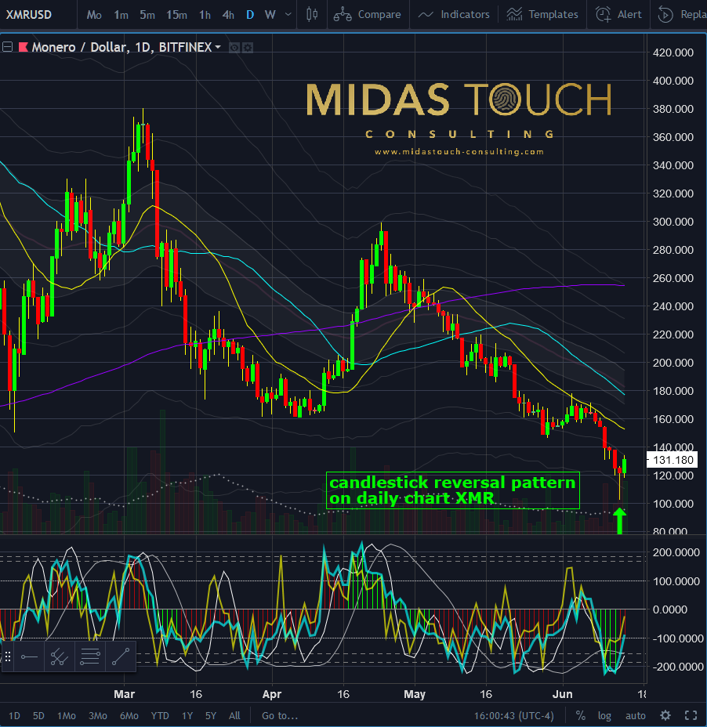This screenshot has width=707, height=727.
Task: Create an Alert via label
Action: (629, 15)
